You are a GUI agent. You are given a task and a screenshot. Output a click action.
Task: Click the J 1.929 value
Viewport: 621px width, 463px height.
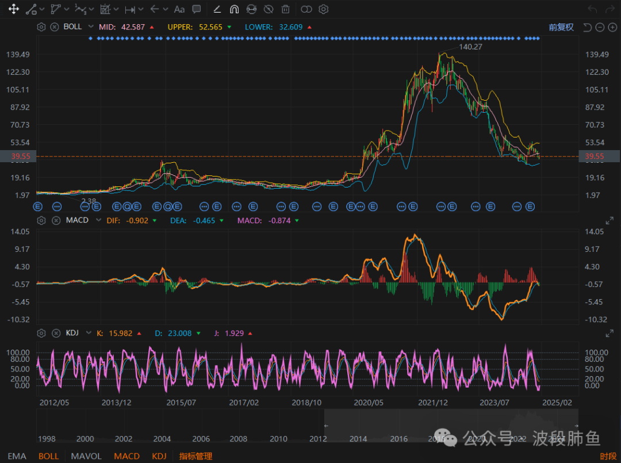coord(234,334)
